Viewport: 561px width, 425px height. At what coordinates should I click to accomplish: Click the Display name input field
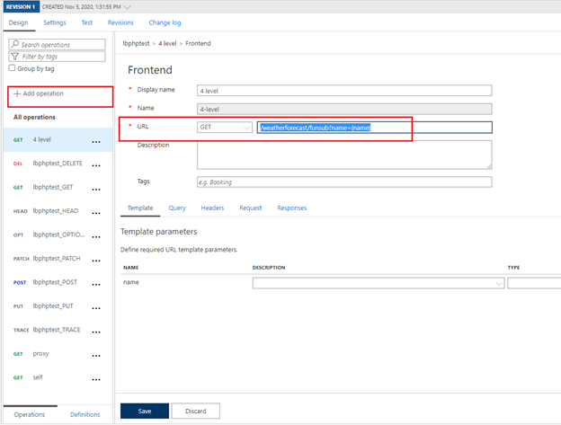(x=344, y=90)
